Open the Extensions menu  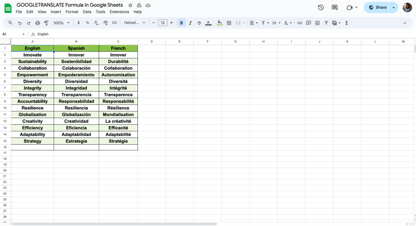(x=119, y=12)
